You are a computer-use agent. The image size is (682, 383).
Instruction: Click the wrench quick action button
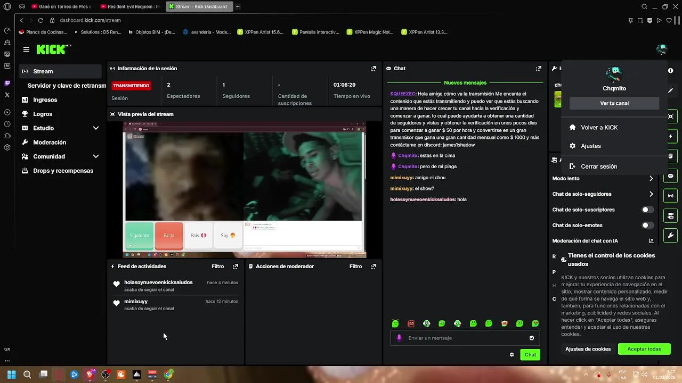pyautogui.click(x=671, y=235)
